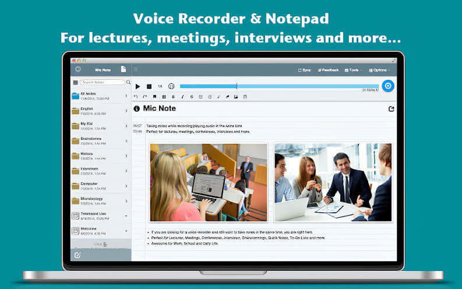This screenshot has width=462, height=289.
Task: Click the Redo icon in formatting toolbar
Action: pos(145,97)
